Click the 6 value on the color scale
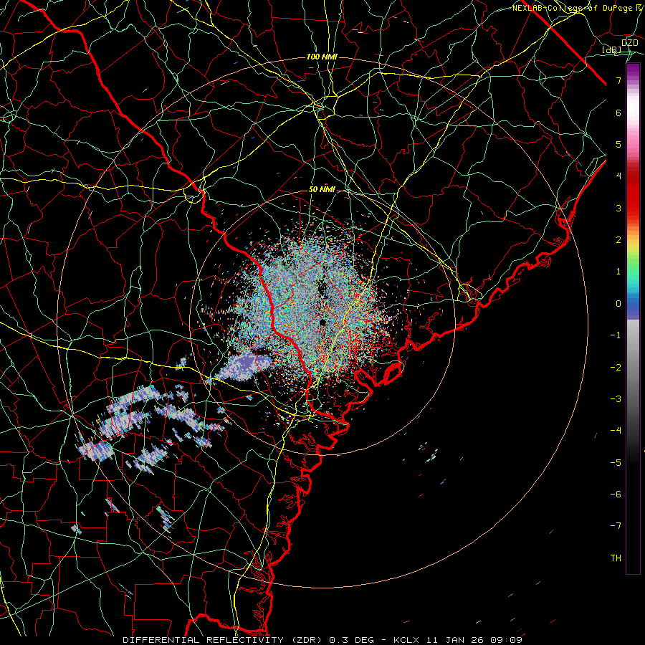This screenshot has width=645, height=645. (x=618, y=113)
